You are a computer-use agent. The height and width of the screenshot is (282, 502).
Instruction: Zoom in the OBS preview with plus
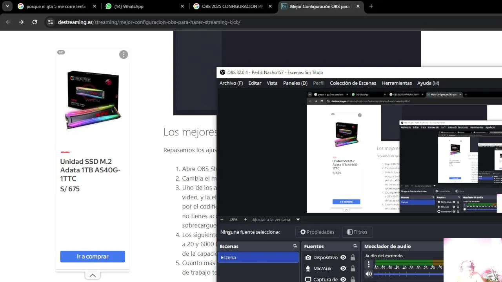246,220
